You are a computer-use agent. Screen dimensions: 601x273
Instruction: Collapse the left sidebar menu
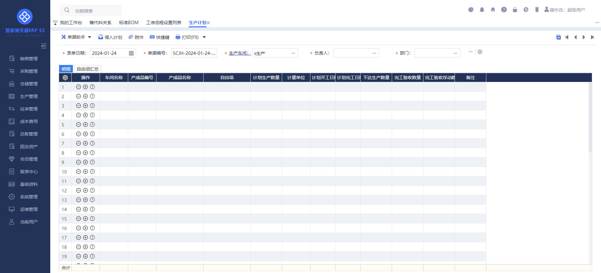coord(44,46)
